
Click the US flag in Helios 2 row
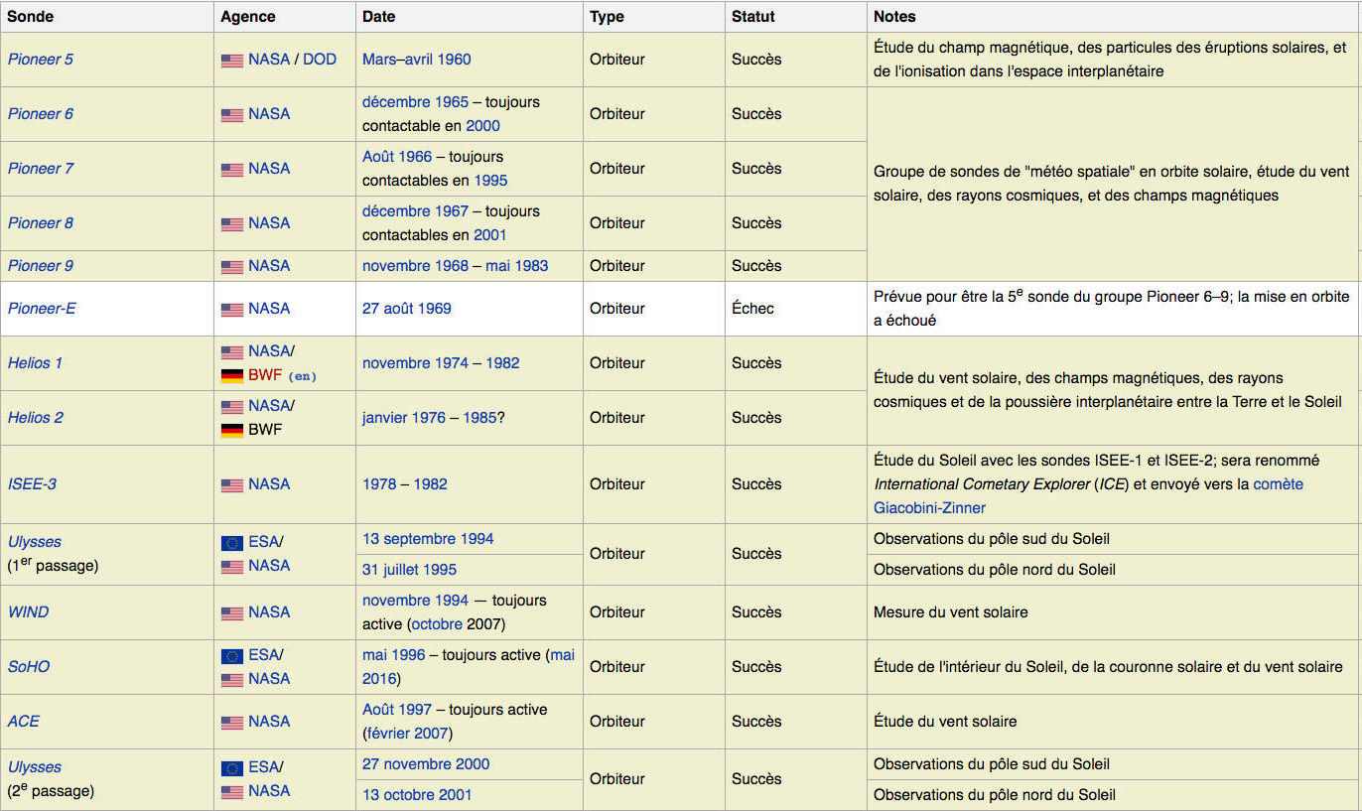point(231,407)
